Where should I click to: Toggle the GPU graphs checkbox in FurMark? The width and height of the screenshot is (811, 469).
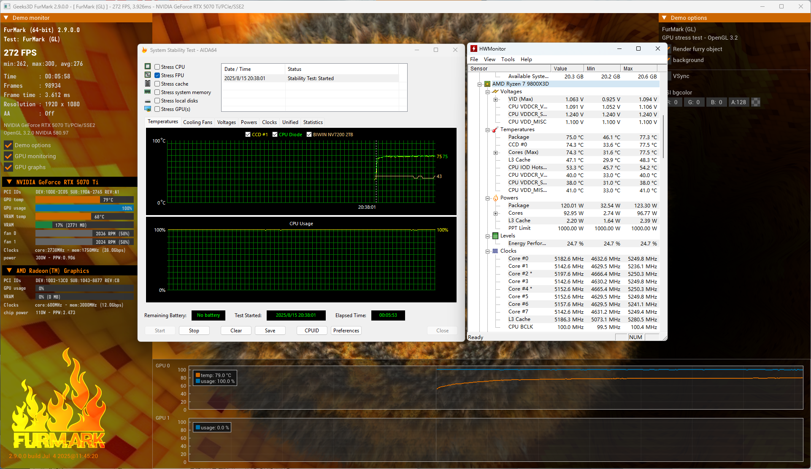coord(8,167)
